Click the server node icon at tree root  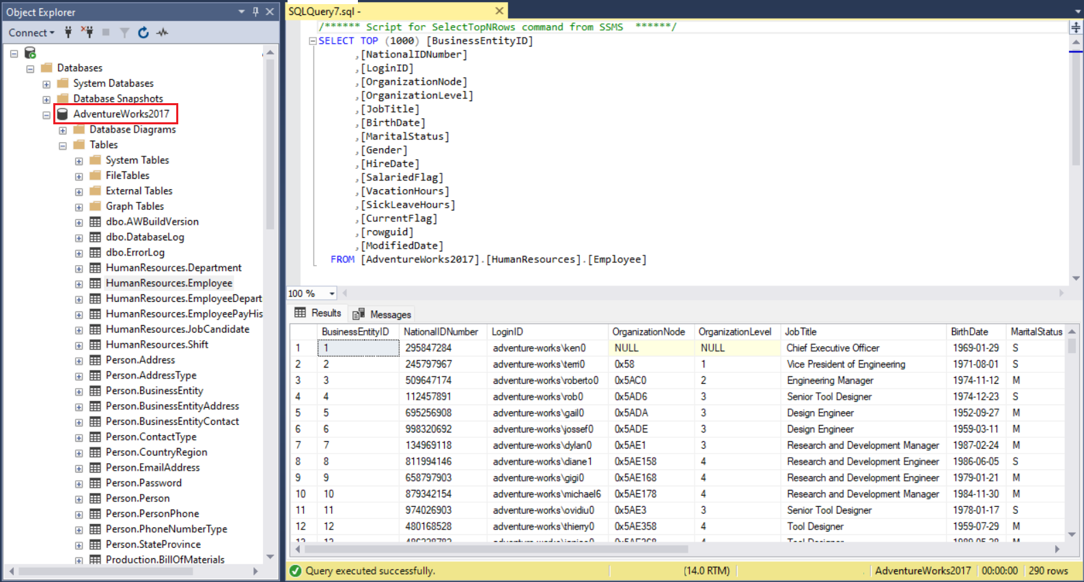tap(30, 53)
